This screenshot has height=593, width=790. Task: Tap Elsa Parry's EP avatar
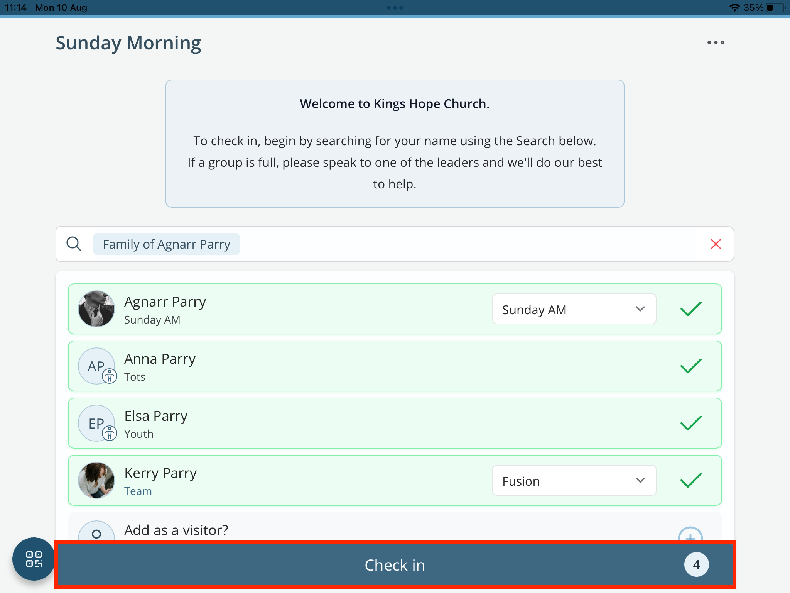click(x=96, y=423)
